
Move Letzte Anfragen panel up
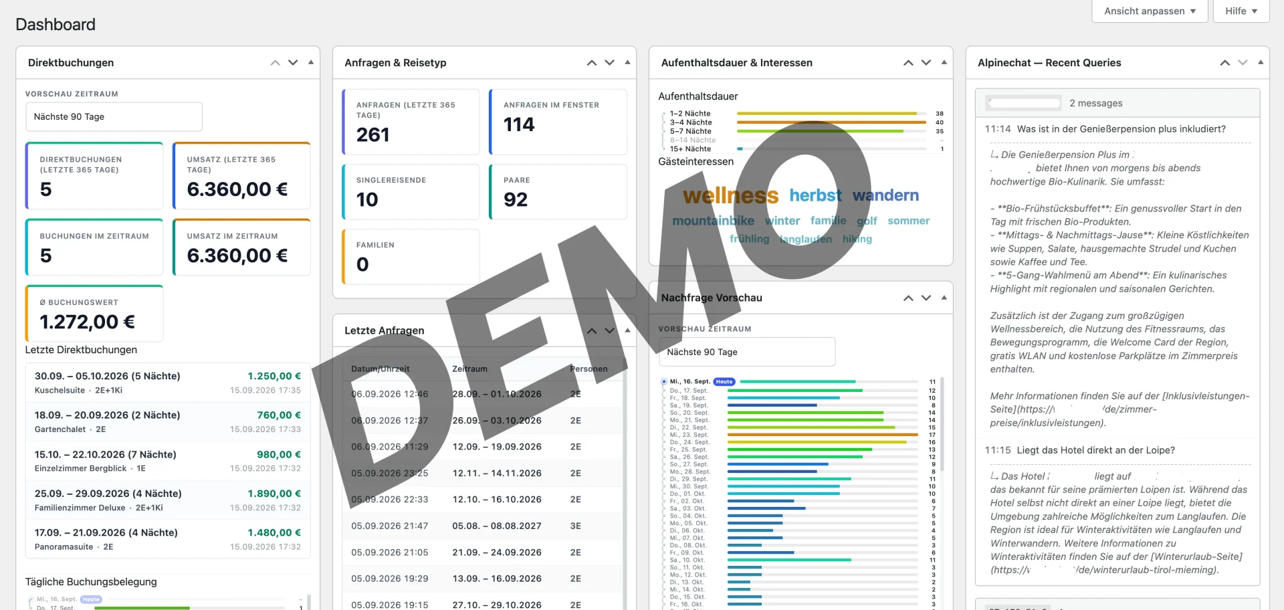tap(592, 331)
